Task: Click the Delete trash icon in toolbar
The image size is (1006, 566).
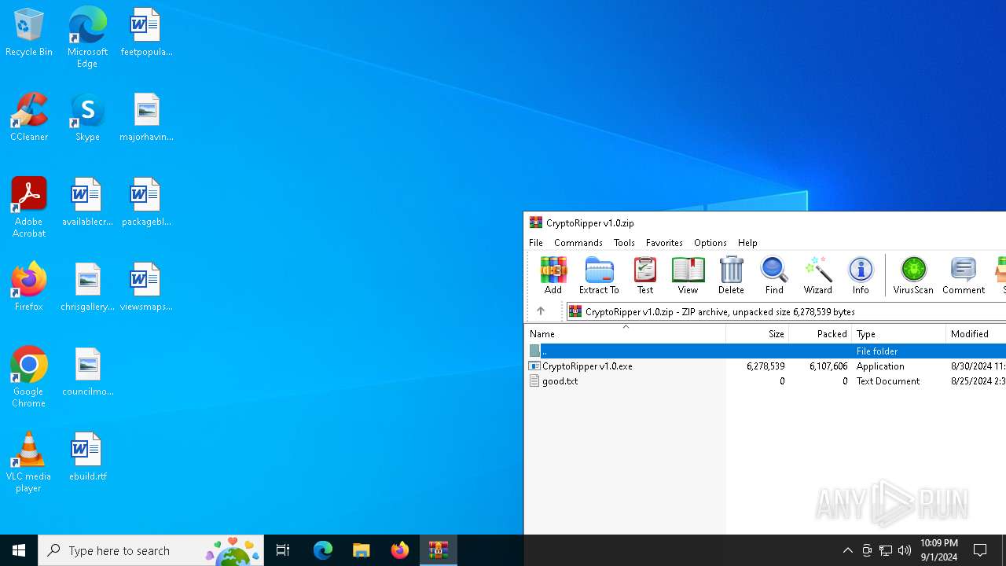Action: [x=731, y=275]
